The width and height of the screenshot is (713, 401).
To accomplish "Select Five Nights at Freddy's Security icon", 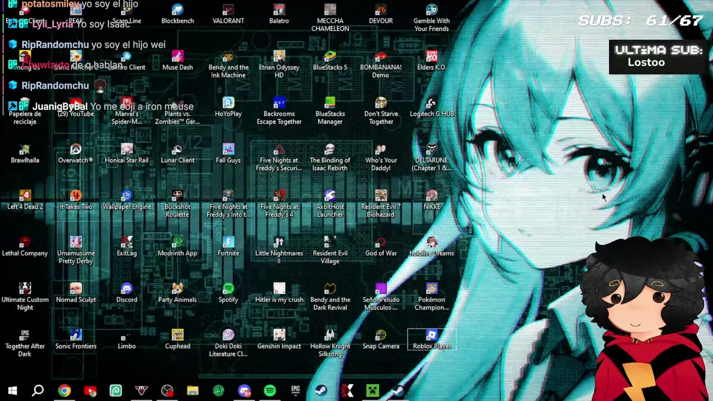I will pyautogui.click(x=279, y=158).
